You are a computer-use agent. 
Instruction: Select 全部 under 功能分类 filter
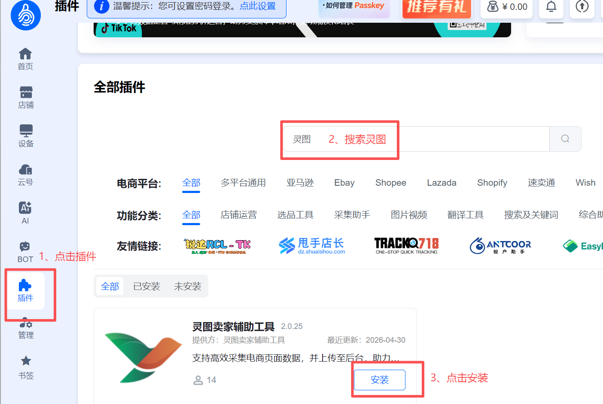point(191,214)
